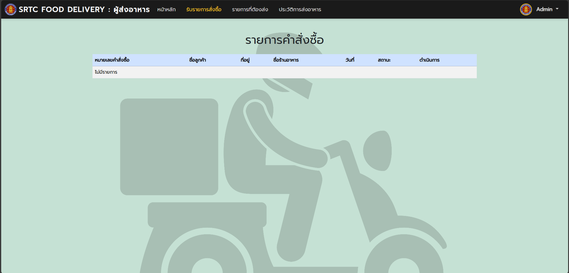Screen dimensions: 569x273
Task: Select the ชื่อลูกค้า column header
Action: [x=197, y=60]
